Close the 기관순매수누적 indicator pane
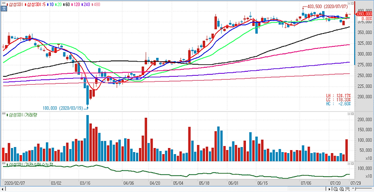Screen dimensions: 374x192 pyautogui.click(x=352, y=164)
